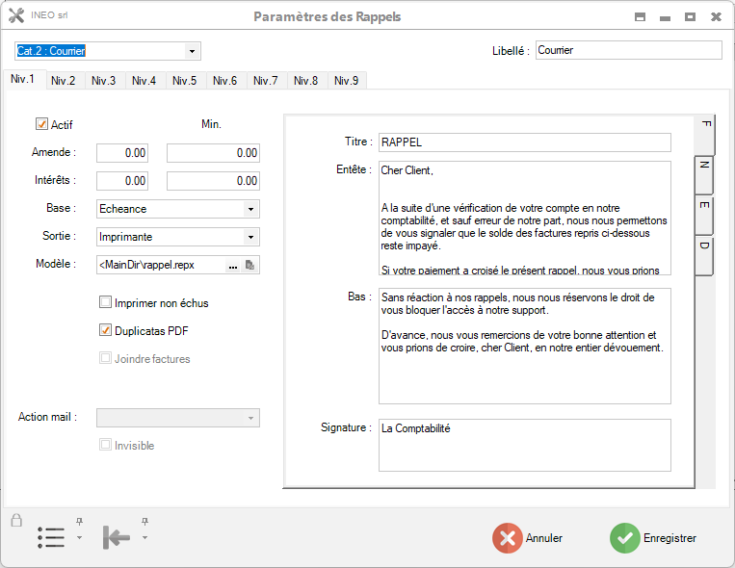Image resolution: width=735 pixels, height=568 pixels.
Task: Uncheck the Actif checkbox
Action: (x=41, y=124)
